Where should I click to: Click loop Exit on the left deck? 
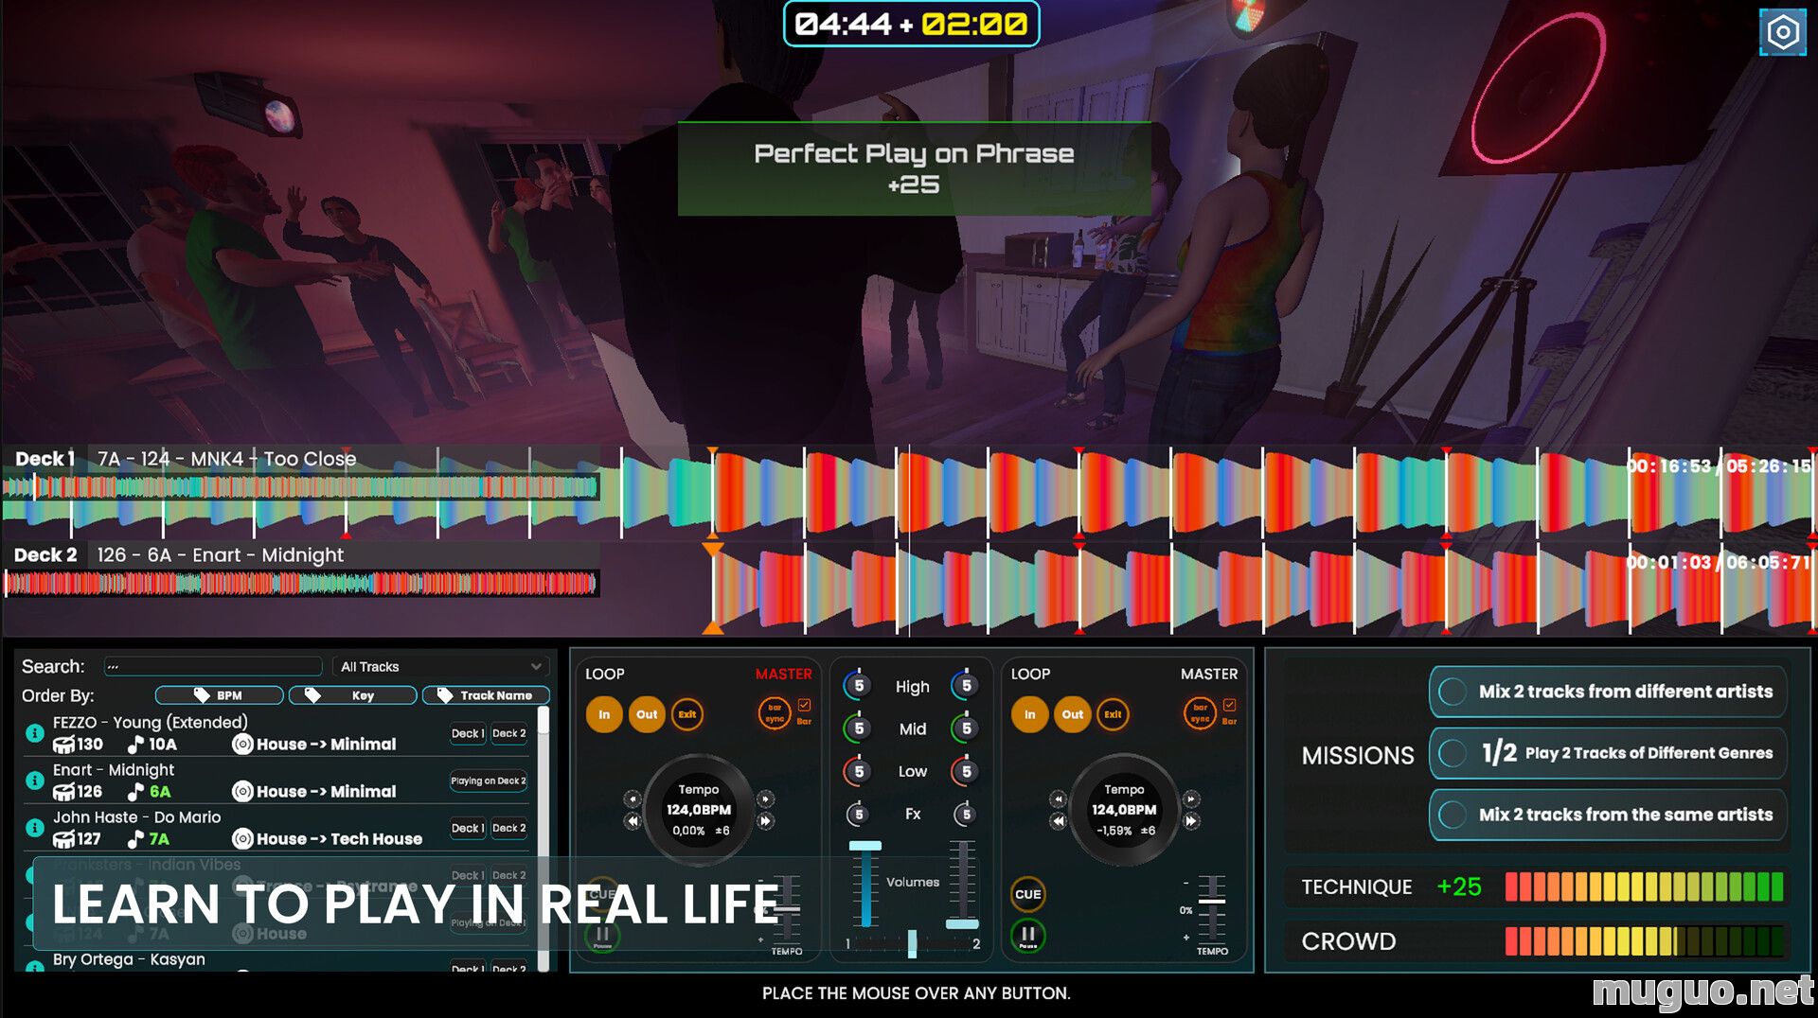[687, 714]
